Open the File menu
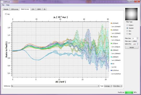Viewport: 141px width, 95px height. [x=3, y=5]
